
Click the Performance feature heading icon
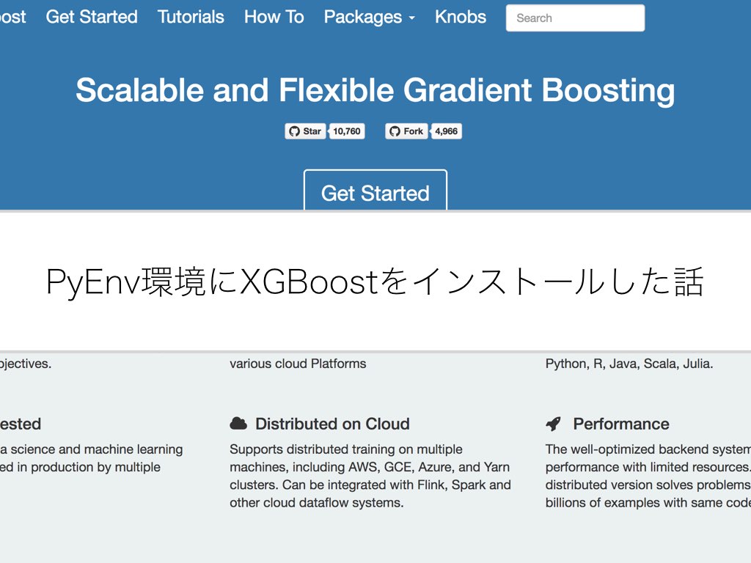[552, 423]
